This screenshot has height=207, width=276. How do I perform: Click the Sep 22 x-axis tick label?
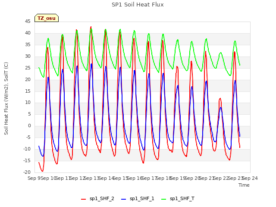pos(221,178)
